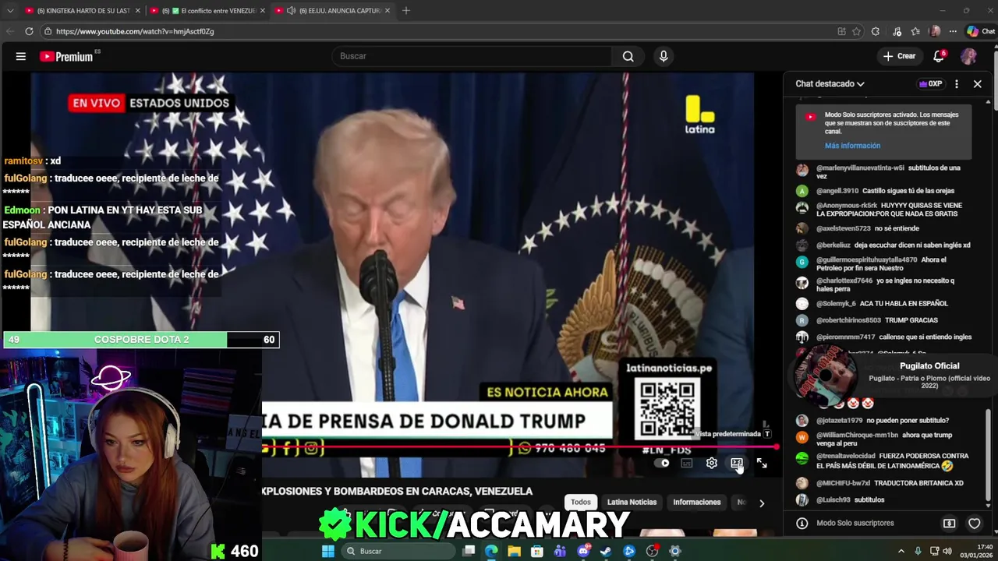
Task: Close the live chat panel
Action: click(x=977, y=83)
